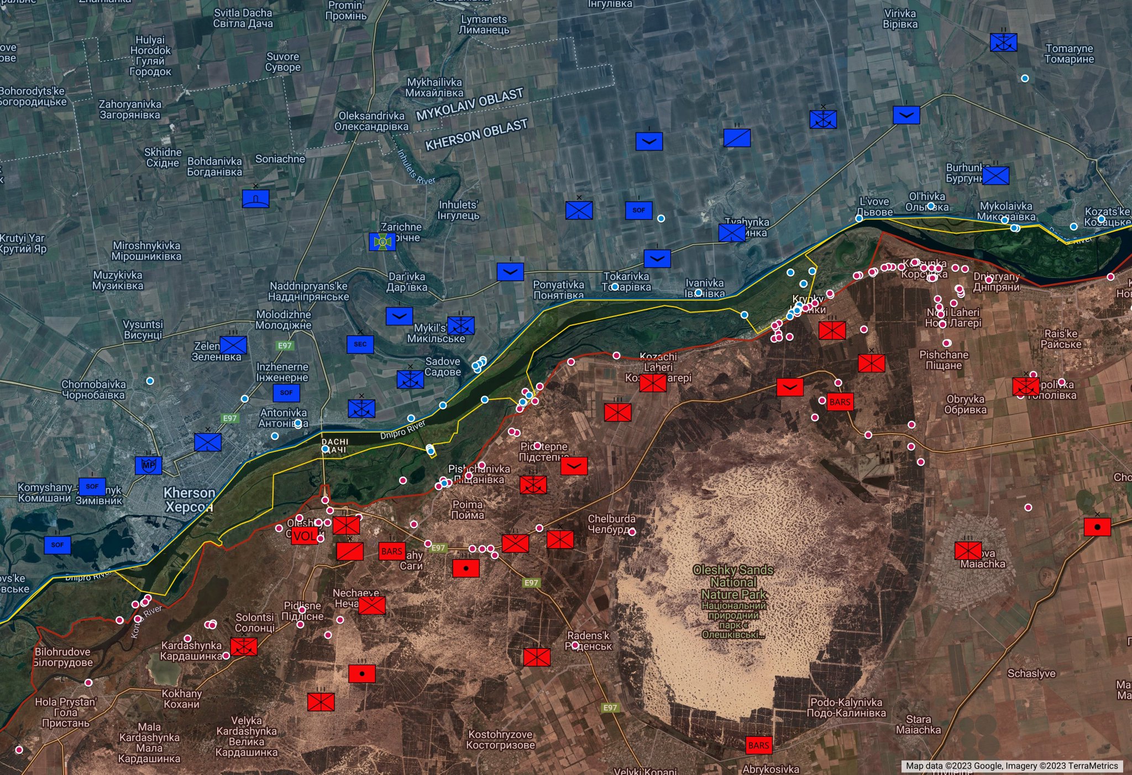Screen dimensions: 1132x775
Task: Click the blue SOF marker by Inzhenerne
Action: (286, 393)
